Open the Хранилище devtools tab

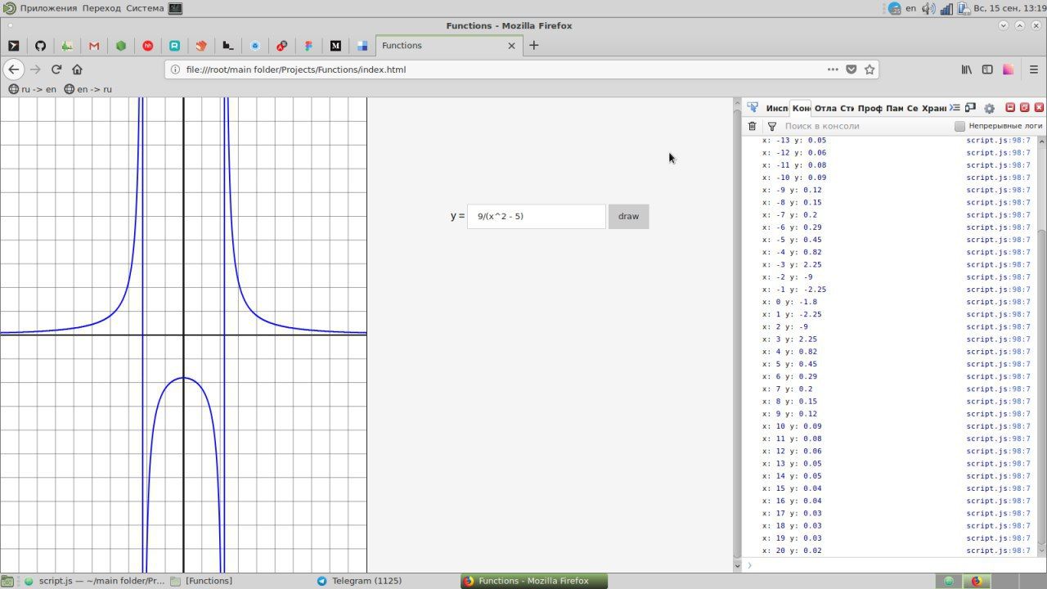933,108
